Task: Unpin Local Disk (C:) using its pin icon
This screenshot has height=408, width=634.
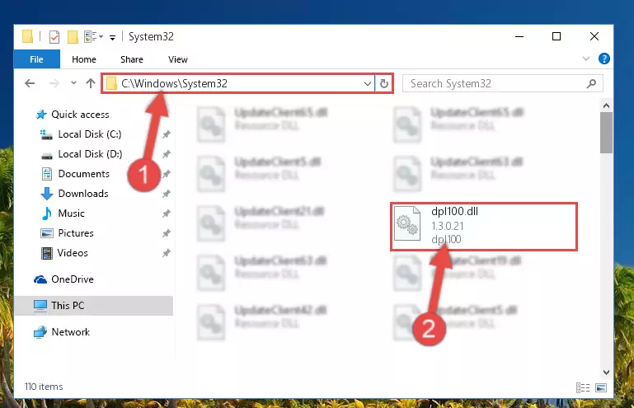Action: [167, 134]
